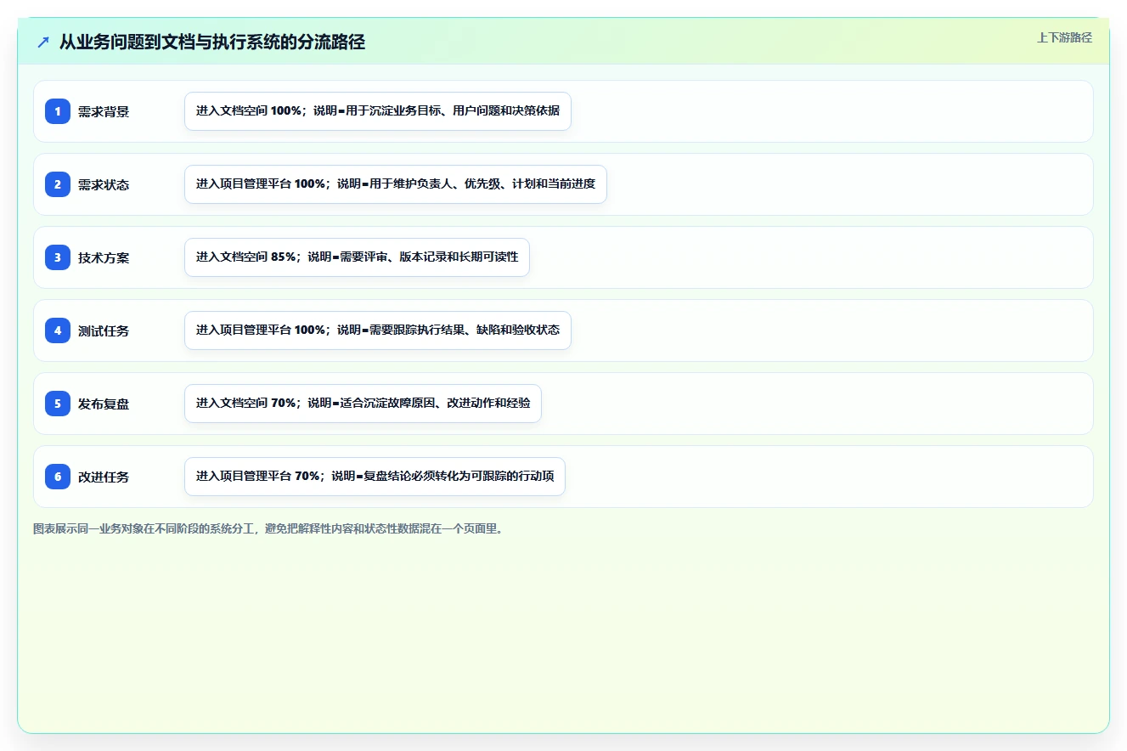Click the 测试任务 step label
Image resolution: width=1127 pixels, height=751 pixels.
point(104,330)
